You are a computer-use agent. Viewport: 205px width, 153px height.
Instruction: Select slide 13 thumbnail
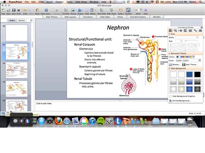click(x=17, y=89)
